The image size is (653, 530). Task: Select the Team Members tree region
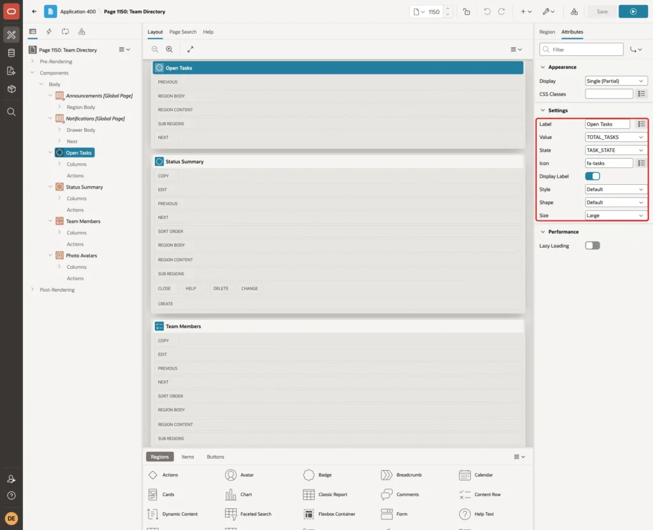click(83, 221)
